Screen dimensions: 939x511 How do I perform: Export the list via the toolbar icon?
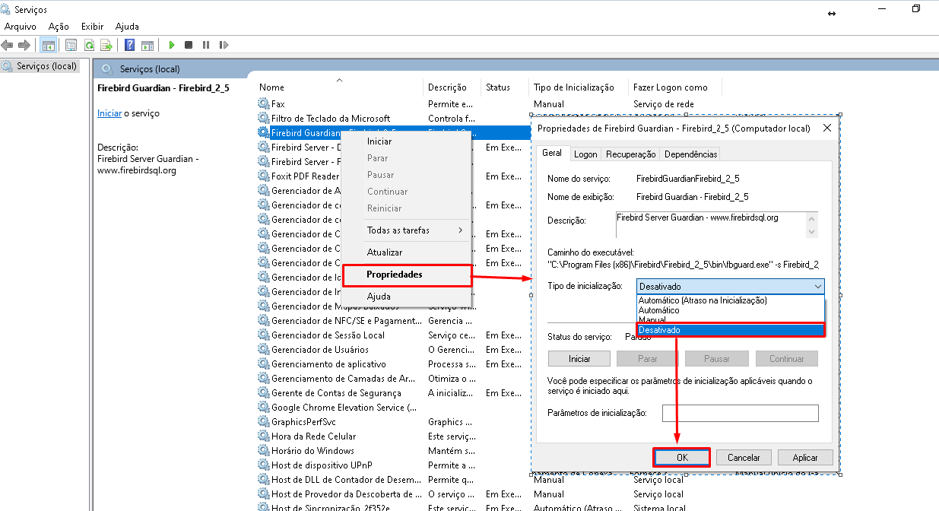(106, 45)
